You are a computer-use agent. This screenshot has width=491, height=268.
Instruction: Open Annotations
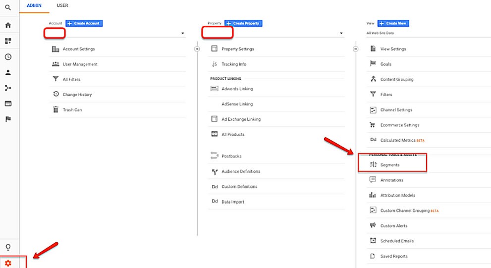pos(392,180)
